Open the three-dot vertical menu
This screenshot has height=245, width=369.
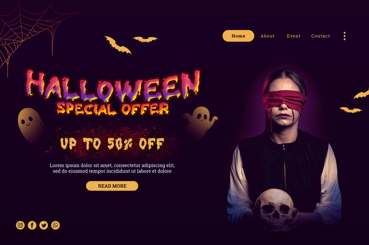(x=344, y=36)
